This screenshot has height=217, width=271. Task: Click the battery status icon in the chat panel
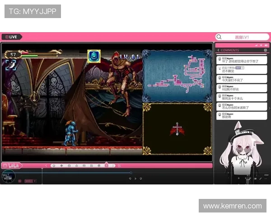(x=265, y=45)
